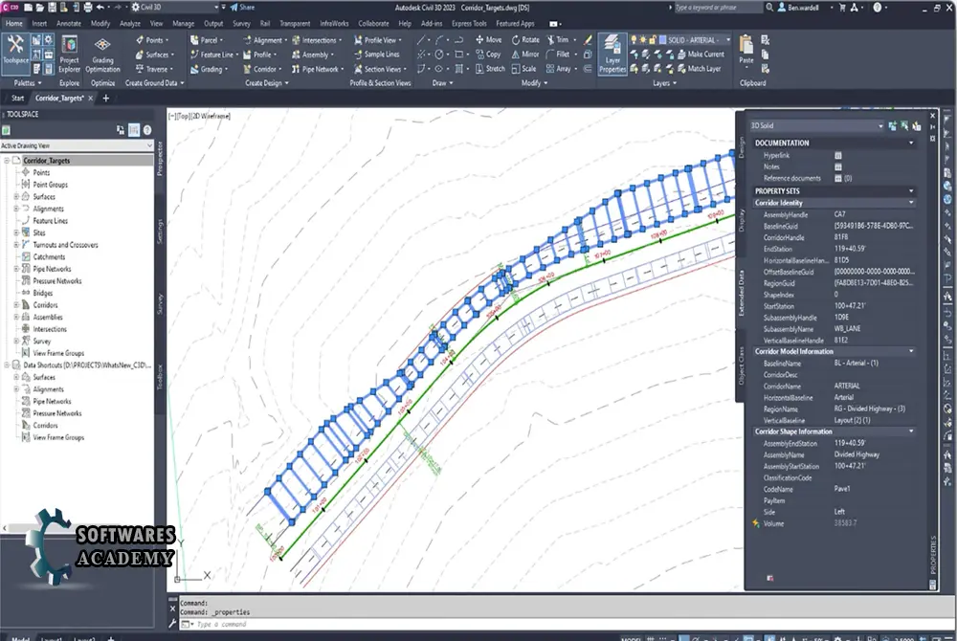Click the 2D Wireframe viewport label
957x641 pixels.
coord(211,116)
